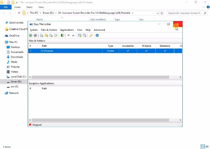210x149 pixels.
Task: Open the View menu in Easy File Locker
Action: (79, 30)
